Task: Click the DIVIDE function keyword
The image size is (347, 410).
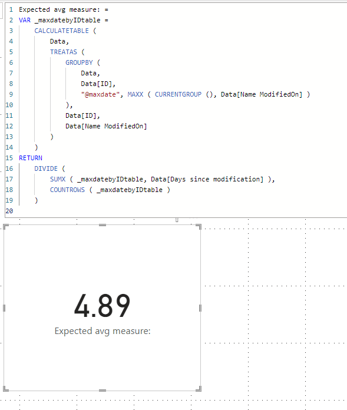Action: 46,168
